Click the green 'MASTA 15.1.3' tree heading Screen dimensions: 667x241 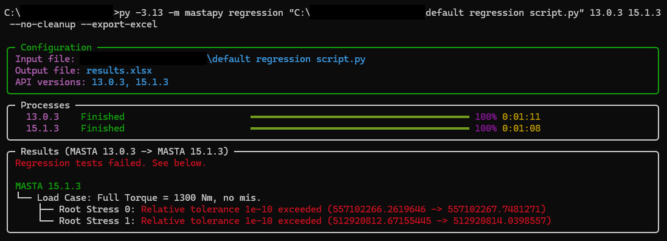pyautogui.click(x=48, y=186)
